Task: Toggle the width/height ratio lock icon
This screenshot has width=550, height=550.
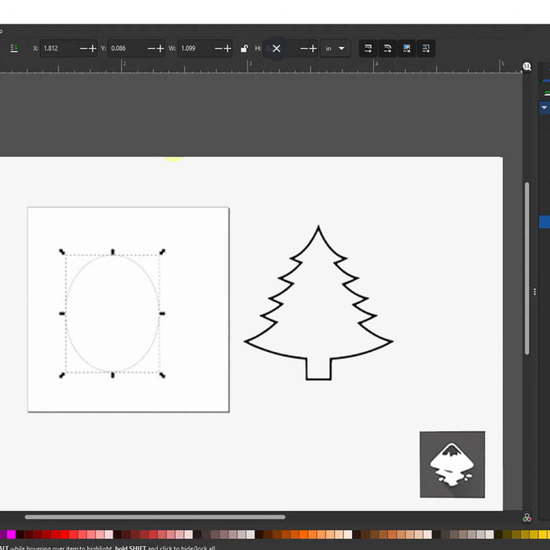Action: (x=244, y=49)
